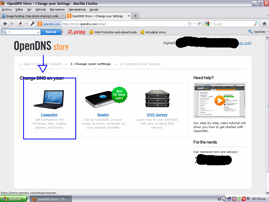Viewport: 269px width, 202px height.
Task: Click the magnifier in Google search box
Action: pyautogui.click(x=256, y=24)
